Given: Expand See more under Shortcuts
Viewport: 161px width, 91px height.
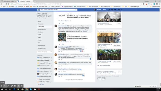Looking at the screenshot, I should [x=42, y=84].
